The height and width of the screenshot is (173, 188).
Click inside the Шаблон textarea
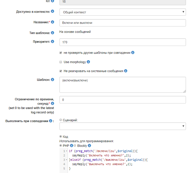click(x=122, y=85)
